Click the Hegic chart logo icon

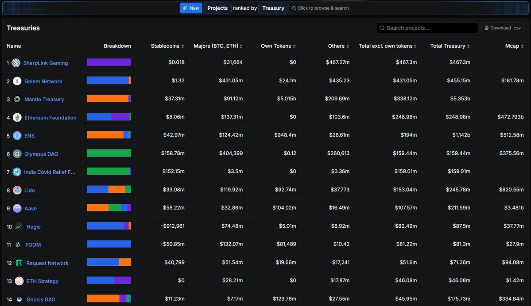point(19,226)
